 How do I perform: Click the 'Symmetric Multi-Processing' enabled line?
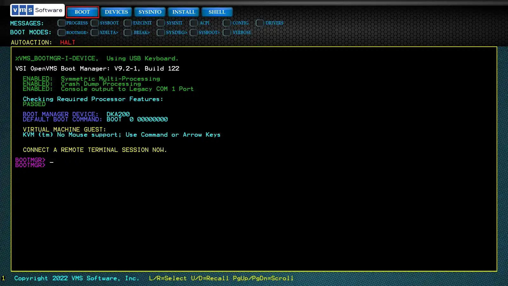click(91, 78)
